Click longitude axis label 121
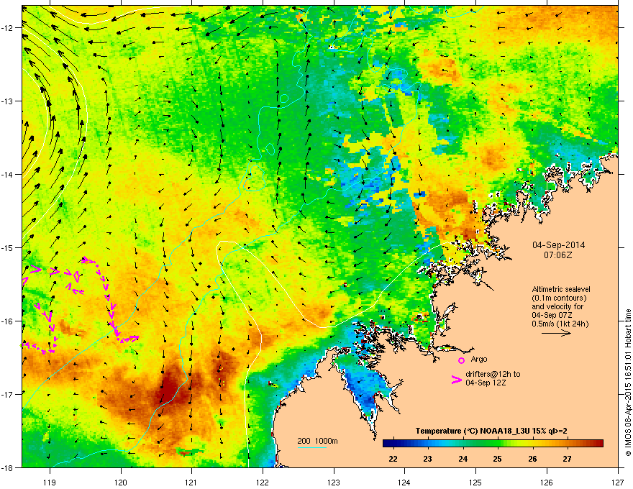 191,482
